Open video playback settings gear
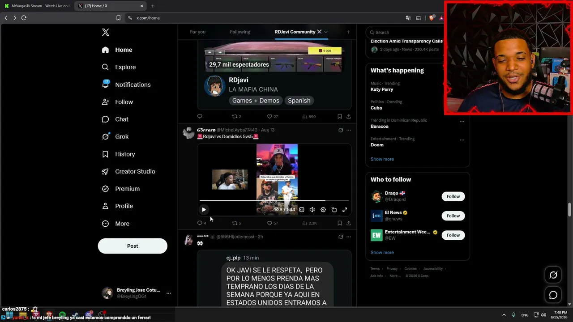 pos(323,210)
